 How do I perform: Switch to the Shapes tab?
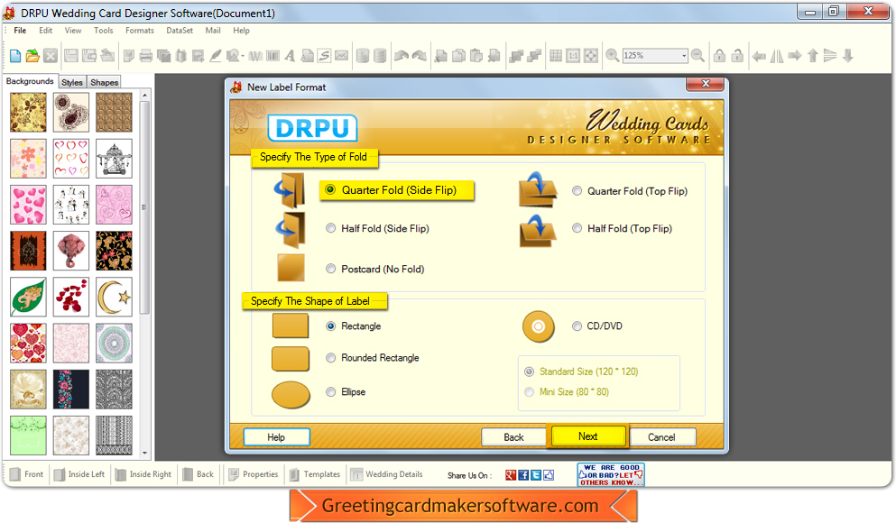click(104, 82)
